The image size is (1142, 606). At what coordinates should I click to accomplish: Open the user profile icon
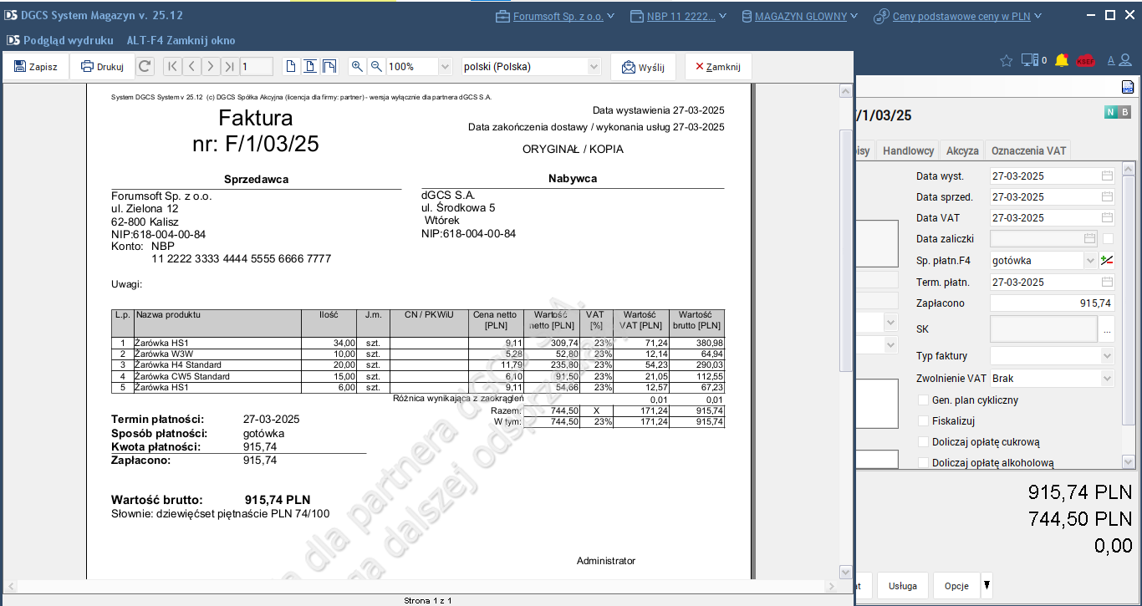1127,60
